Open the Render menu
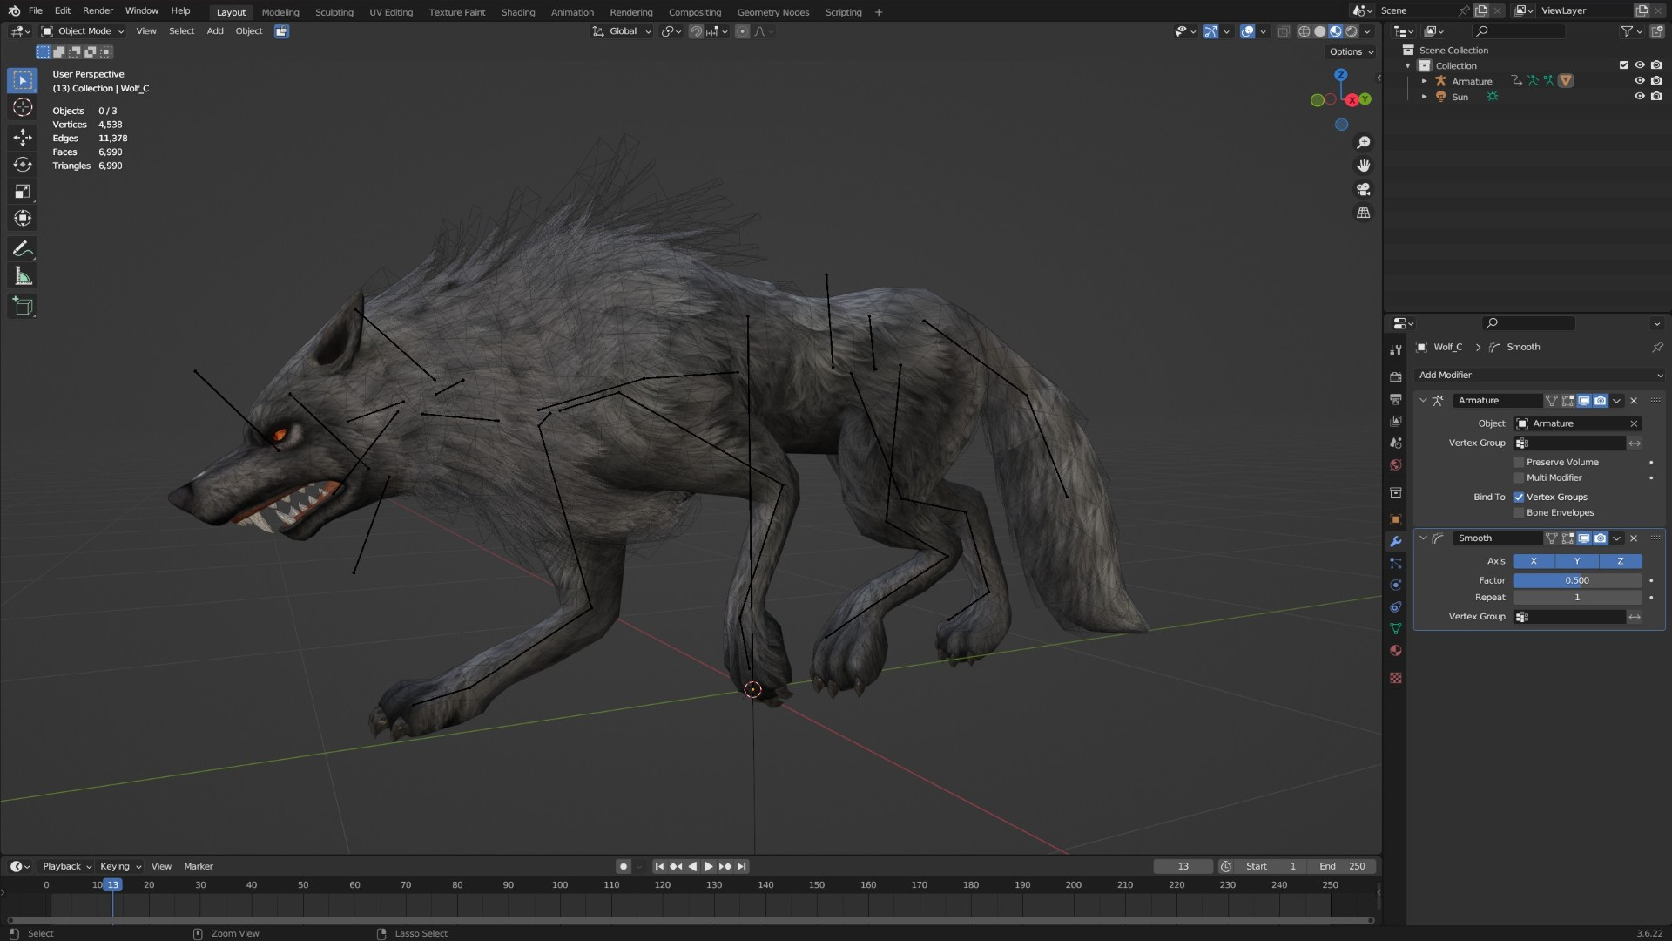This screenshot has width=1672, height=941. coord(98,11)
